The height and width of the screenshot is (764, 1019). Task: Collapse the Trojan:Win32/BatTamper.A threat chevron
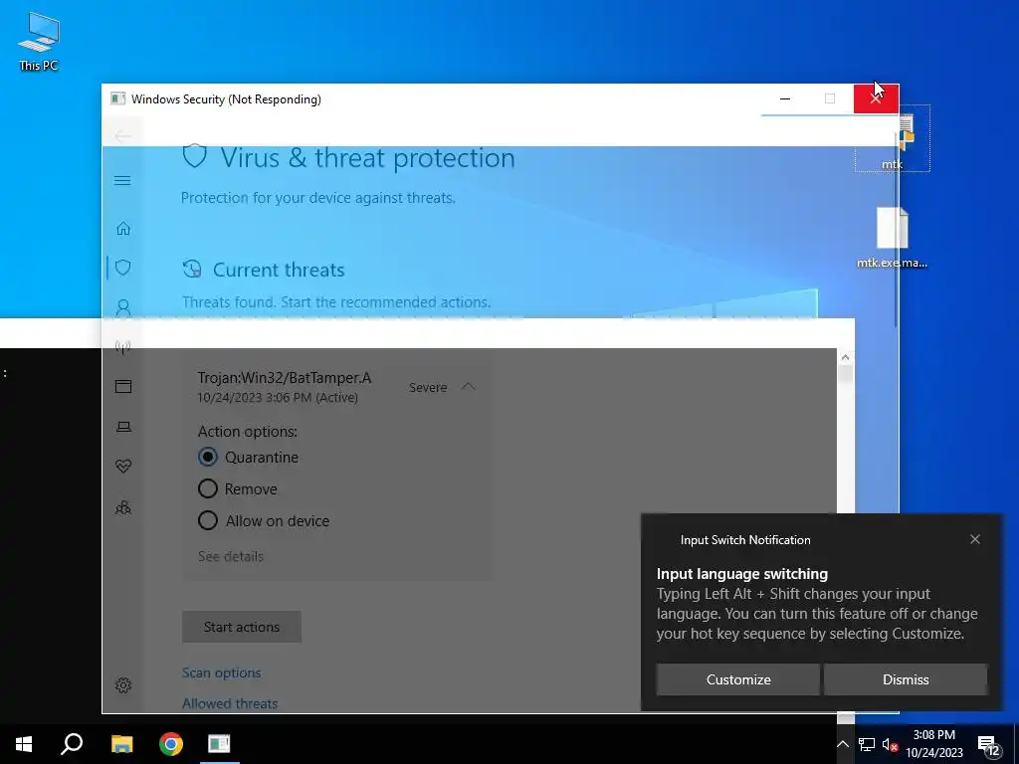coord(468,387)
